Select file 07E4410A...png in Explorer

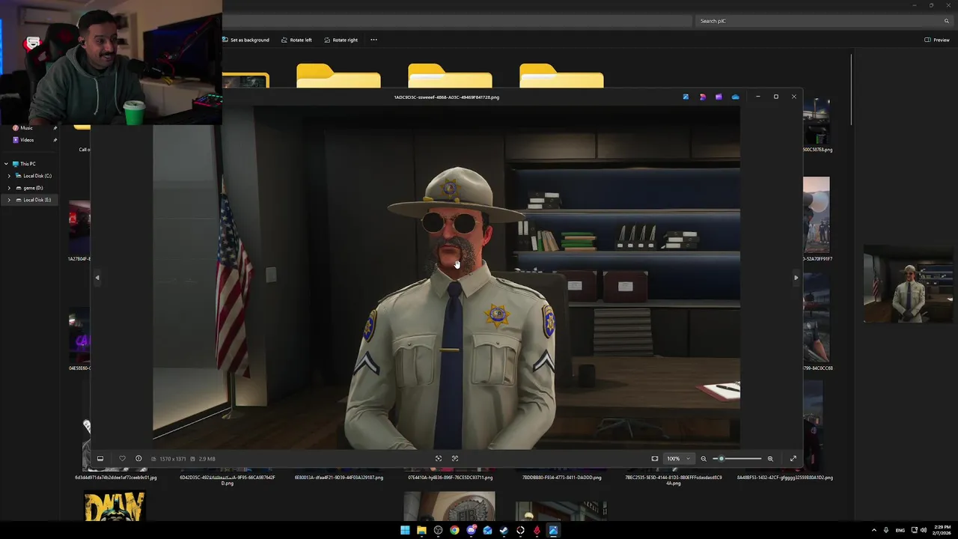click(x=450, y=478)
